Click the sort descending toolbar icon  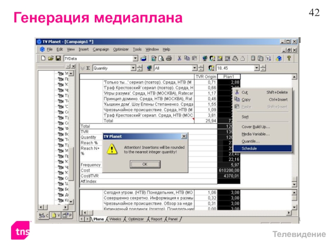[x=268, y=58]
